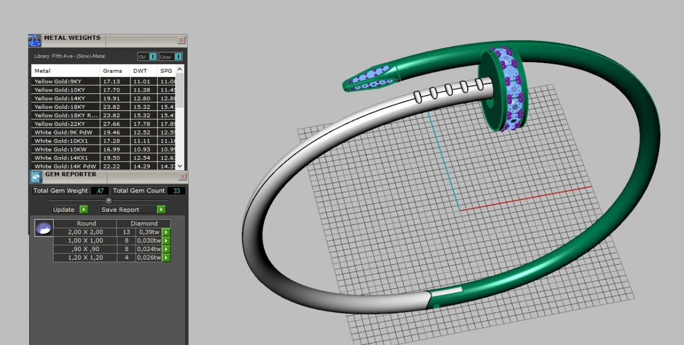The height and width of the screenshot is (345, 684).
Task: Click green arrow beside Save Report
Action: pyautogui.click(x=161, y=210)
